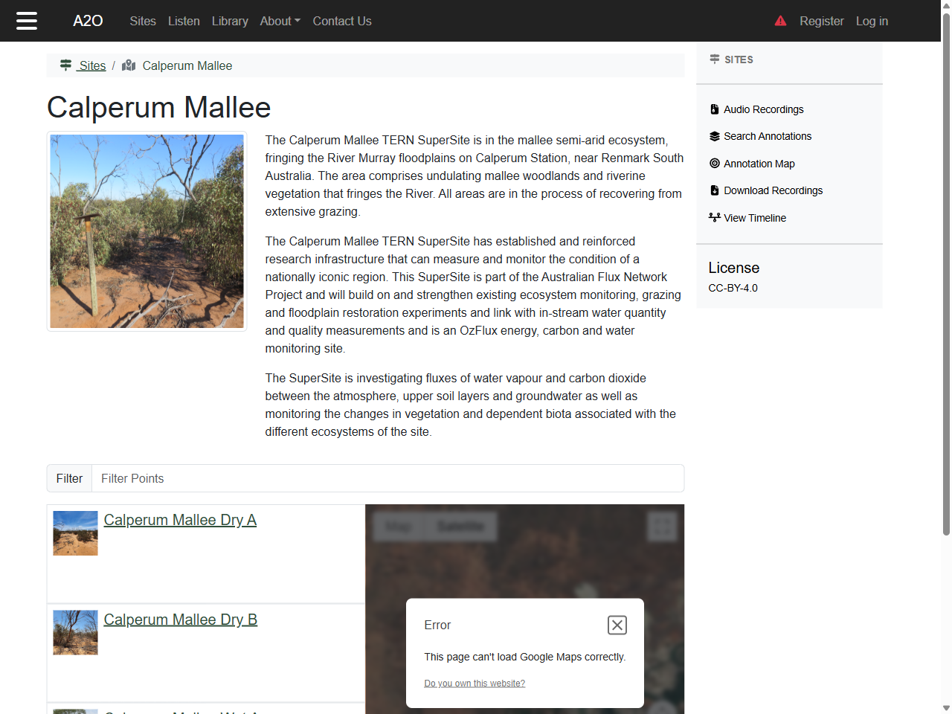Click the red warning triangle icon
952x714 pixels.
tap(780, 21)
